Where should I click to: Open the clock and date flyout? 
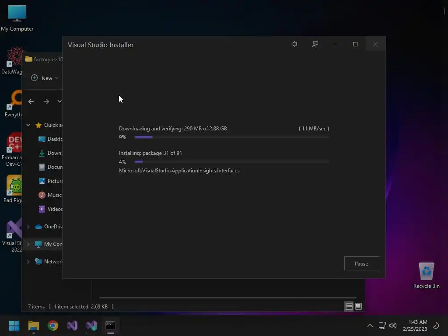[415, 325]
